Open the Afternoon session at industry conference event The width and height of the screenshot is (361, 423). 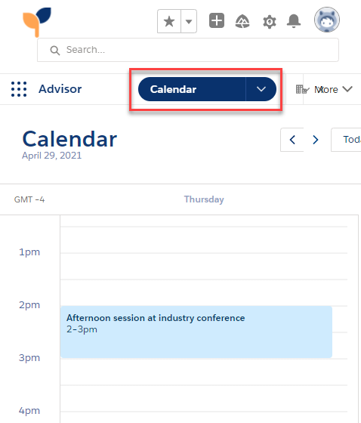[x=196, y=332]
